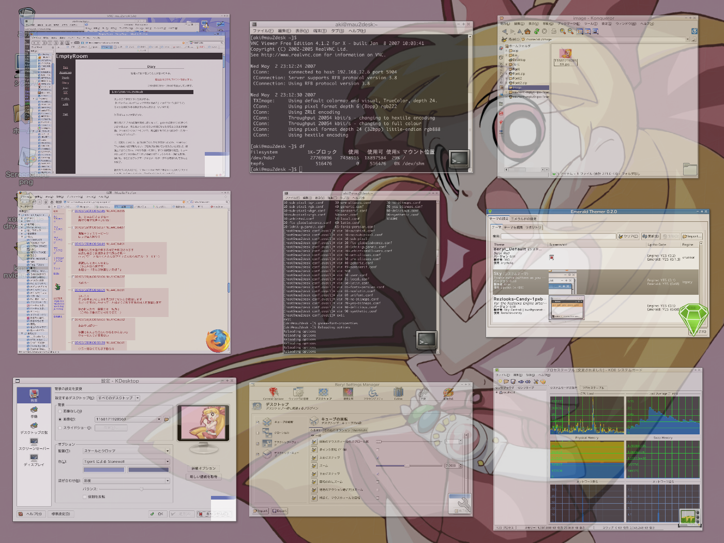Click OK button in KDesktop settings
The image size is (724, 543).
coord(158,514)
